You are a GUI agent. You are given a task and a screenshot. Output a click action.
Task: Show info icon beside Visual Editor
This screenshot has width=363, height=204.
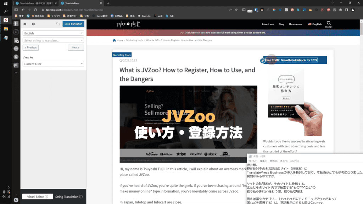(46, 197)
